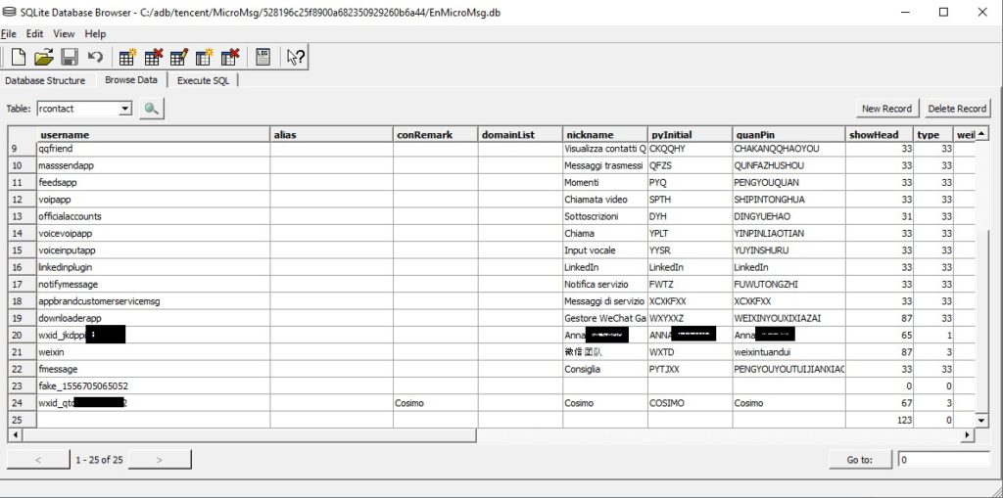Click the Delete Index toolbar icon
Viewport: 1003px width, 498px height.
tap(230, 58)
